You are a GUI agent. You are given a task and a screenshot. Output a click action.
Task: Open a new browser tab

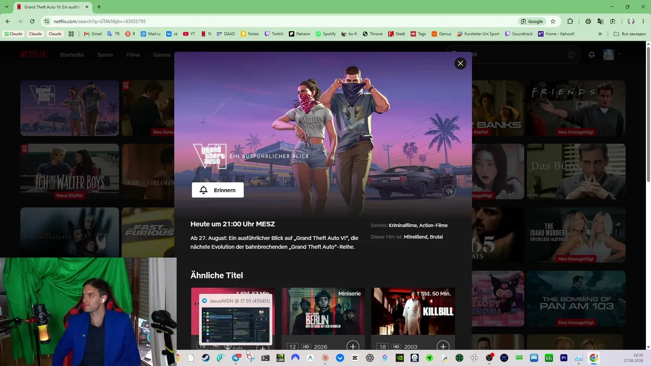(x=99, y=7)
